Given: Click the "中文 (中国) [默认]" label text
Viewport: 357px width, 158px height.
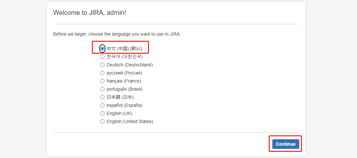Looking at the screenshot, I should (x=124, y=49).
